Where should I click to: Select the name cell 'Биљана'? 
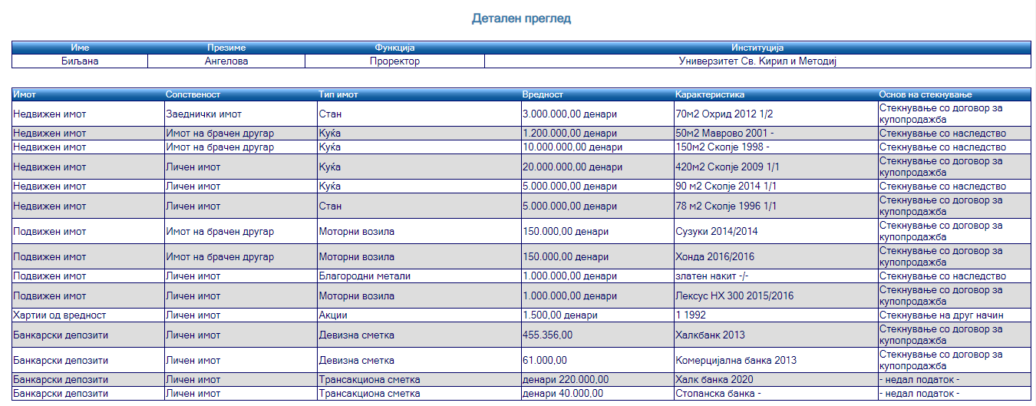pyautogui.click(x=80, y=61)
